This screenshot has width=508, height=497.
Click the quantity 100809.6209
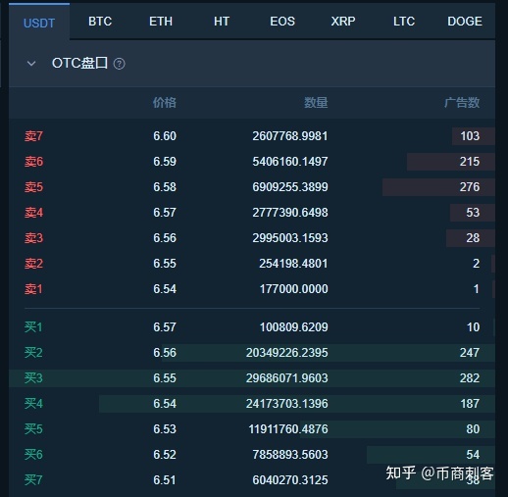point(293,327)
